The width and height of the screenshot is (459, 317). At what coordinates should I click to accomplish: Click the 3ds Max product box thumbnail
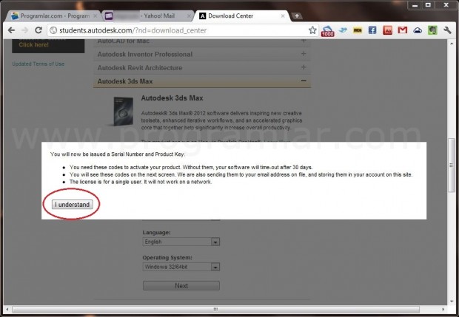point(123,112)
